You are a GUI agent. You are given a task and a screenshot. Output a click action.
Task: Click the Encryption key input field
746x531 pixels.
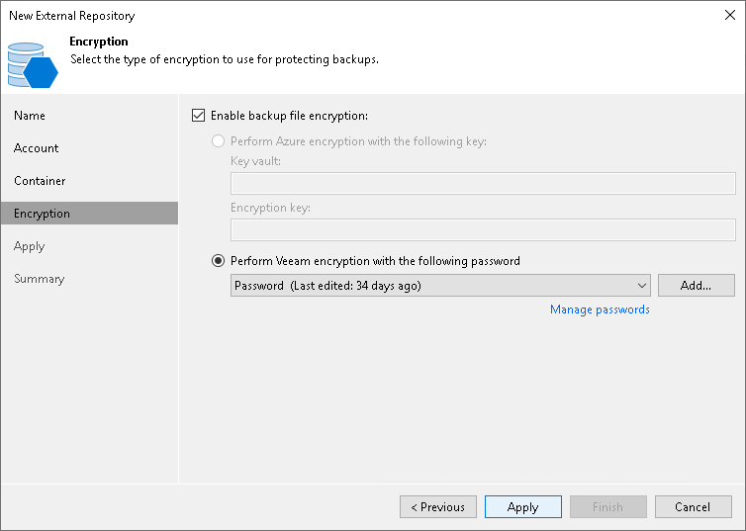[483, 229]
